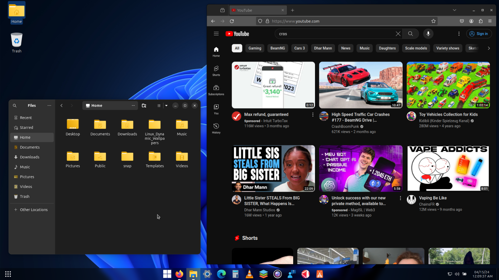
Task: Open Trash in the Files sidebar
Action: (x=32, y=197)
